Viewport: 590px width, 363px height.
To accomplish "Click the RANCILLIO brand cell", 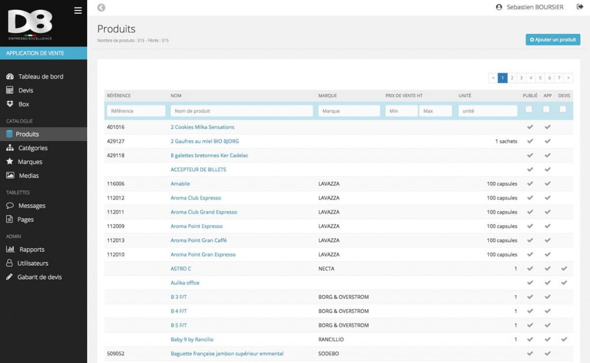I will point(331,339).
